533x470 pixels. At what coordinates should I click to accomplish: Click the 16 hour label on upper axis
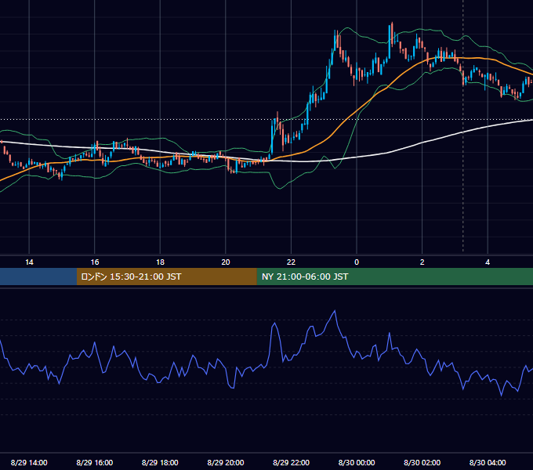point(95,262)
